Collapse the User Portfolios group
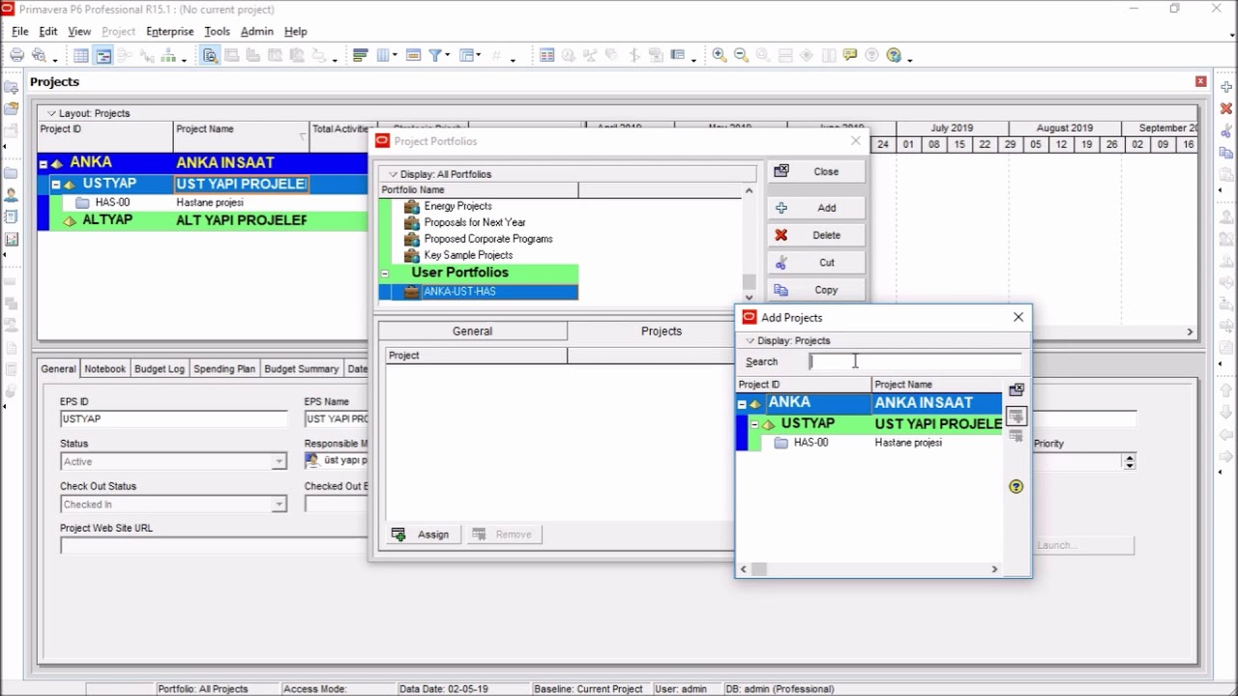This screenshot has height=696, width=1238. (x=385, y=274)
